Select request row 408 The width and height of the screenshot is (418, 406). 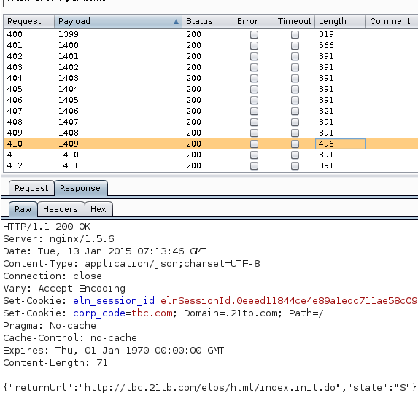211,122
